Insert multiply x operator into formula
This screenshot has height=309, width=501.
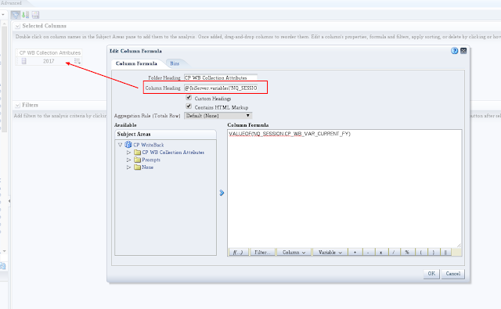381,252
